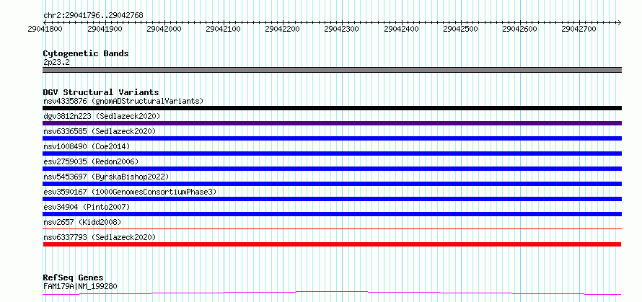Screen dimensions: 642x302
Task: Click the chr2:29041796..29042768 region label
Action: [x=93, y=15]
